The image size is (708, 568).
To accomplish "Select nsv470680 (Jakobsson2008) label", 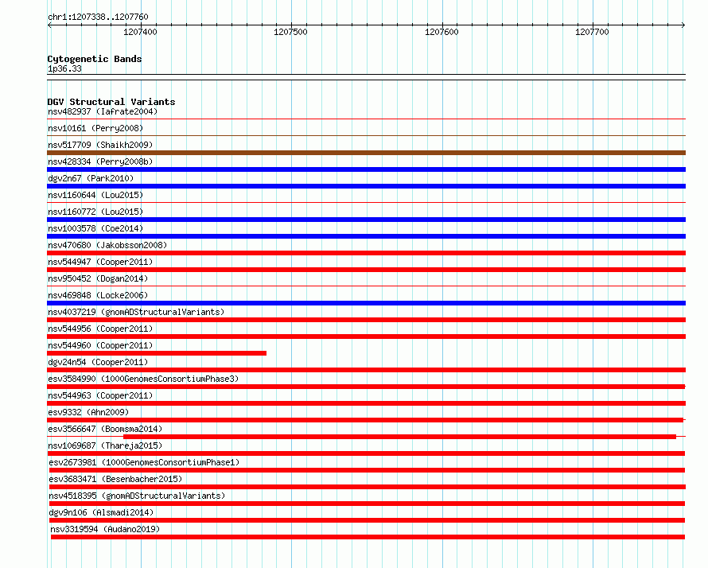I will coord(107,245).
